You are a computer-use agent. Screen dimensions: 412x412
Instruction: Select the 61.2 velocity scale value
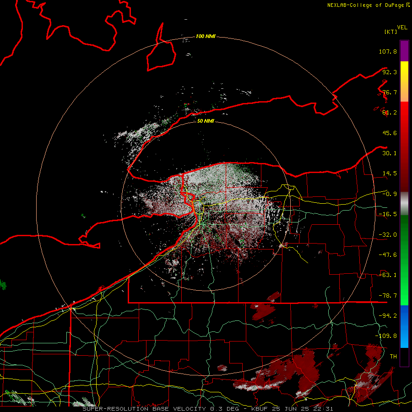(x=390, y=113)
